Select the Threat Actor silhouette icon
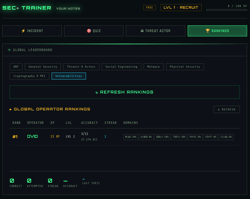 click(x=142, y=31)
